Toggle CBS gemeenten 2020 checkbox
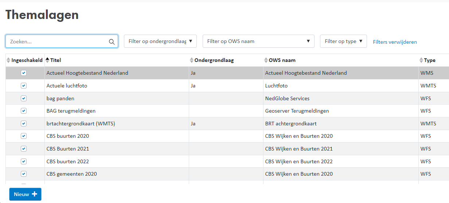Image resolution: width=449 pixels, height=203 pixels. (x=24, y=174)
